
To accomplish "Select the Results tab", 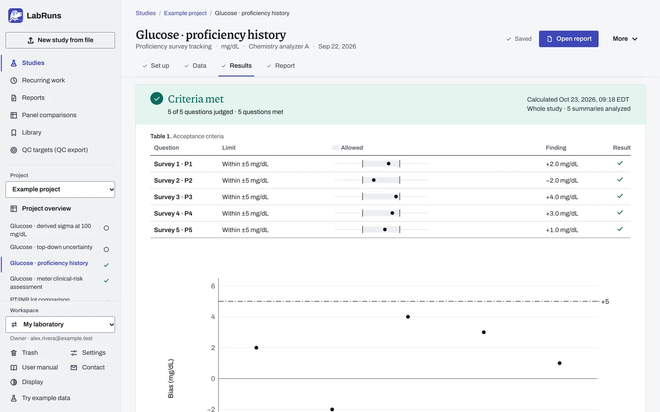I will click(236, 66).
